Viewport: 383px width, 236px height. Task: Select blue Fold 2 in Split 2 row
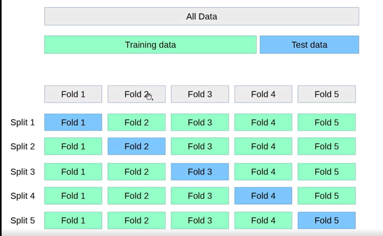point(137,146)
